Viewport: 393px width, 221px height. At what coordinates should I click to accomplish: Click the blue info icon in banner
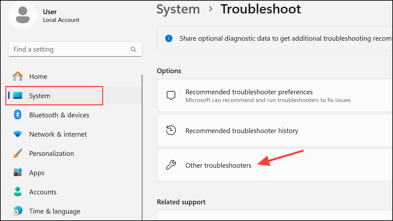pyautogui.click(x=169, y=38)
